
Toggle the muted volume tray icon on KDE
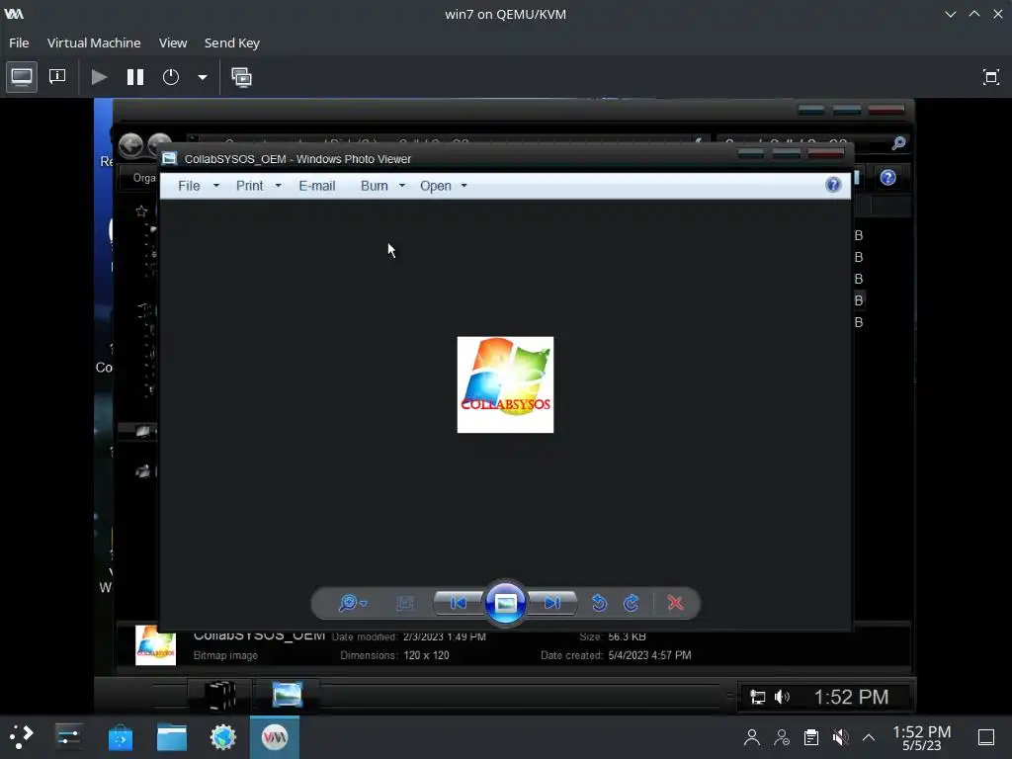click(840, 737)
